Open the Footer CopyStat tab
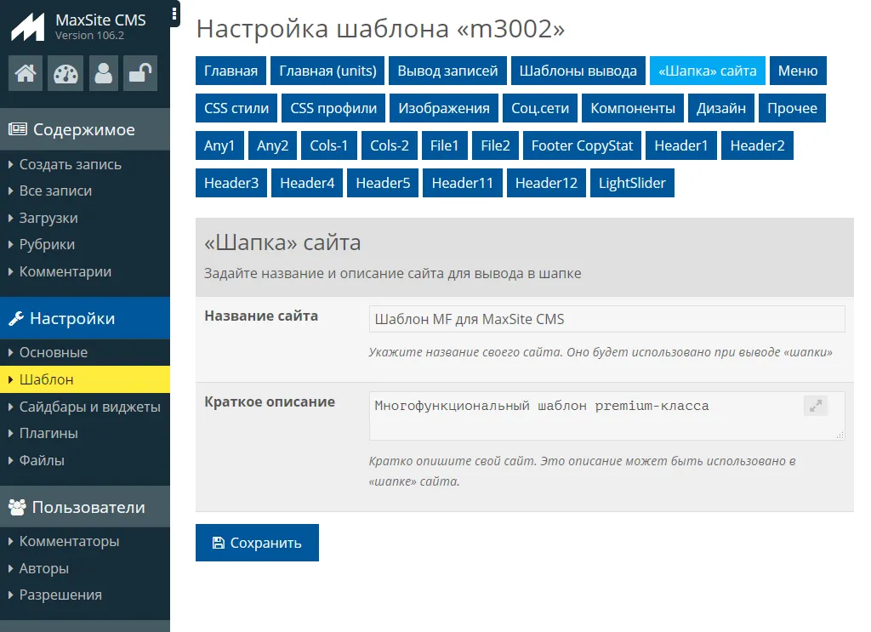The image size is (871, 632). pyautogui.click(x=582, y=146)
